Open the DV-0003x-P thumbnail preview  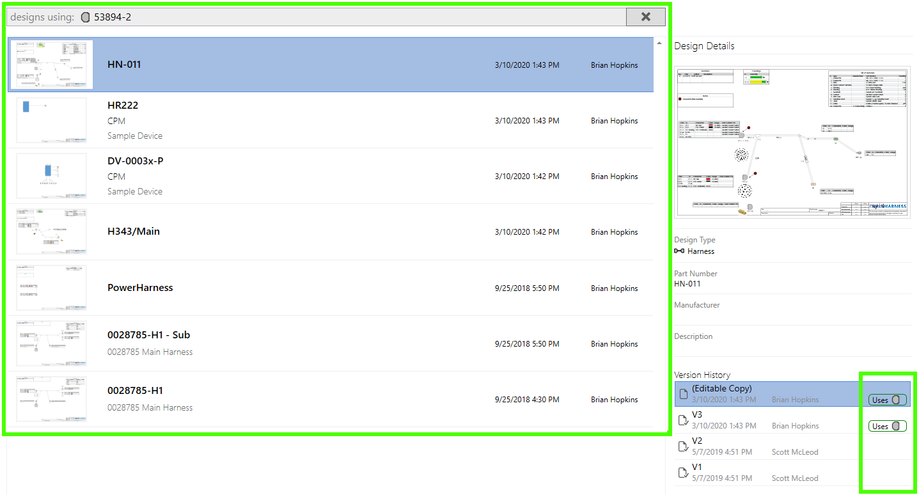click(x=52, y=176)
